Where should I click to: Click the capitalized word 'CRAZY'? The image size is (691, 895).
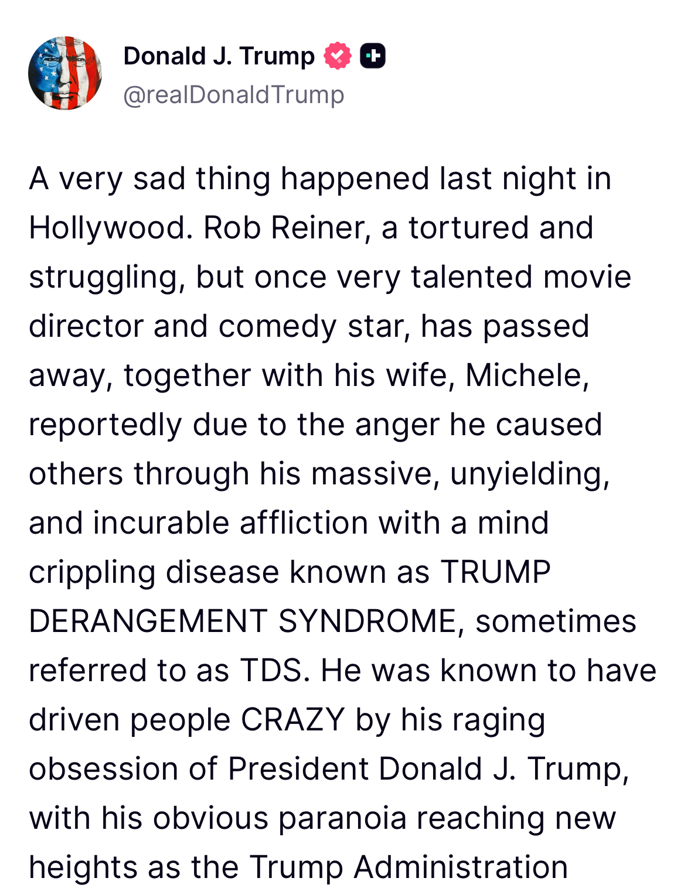click(x=292, y=720)
